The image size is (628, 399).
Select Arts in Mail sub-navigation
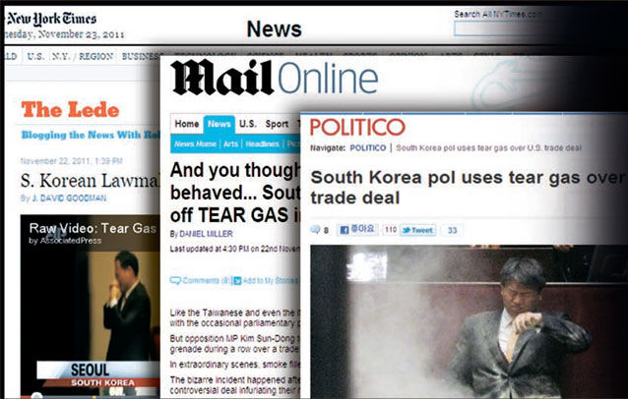coord(230,143)
